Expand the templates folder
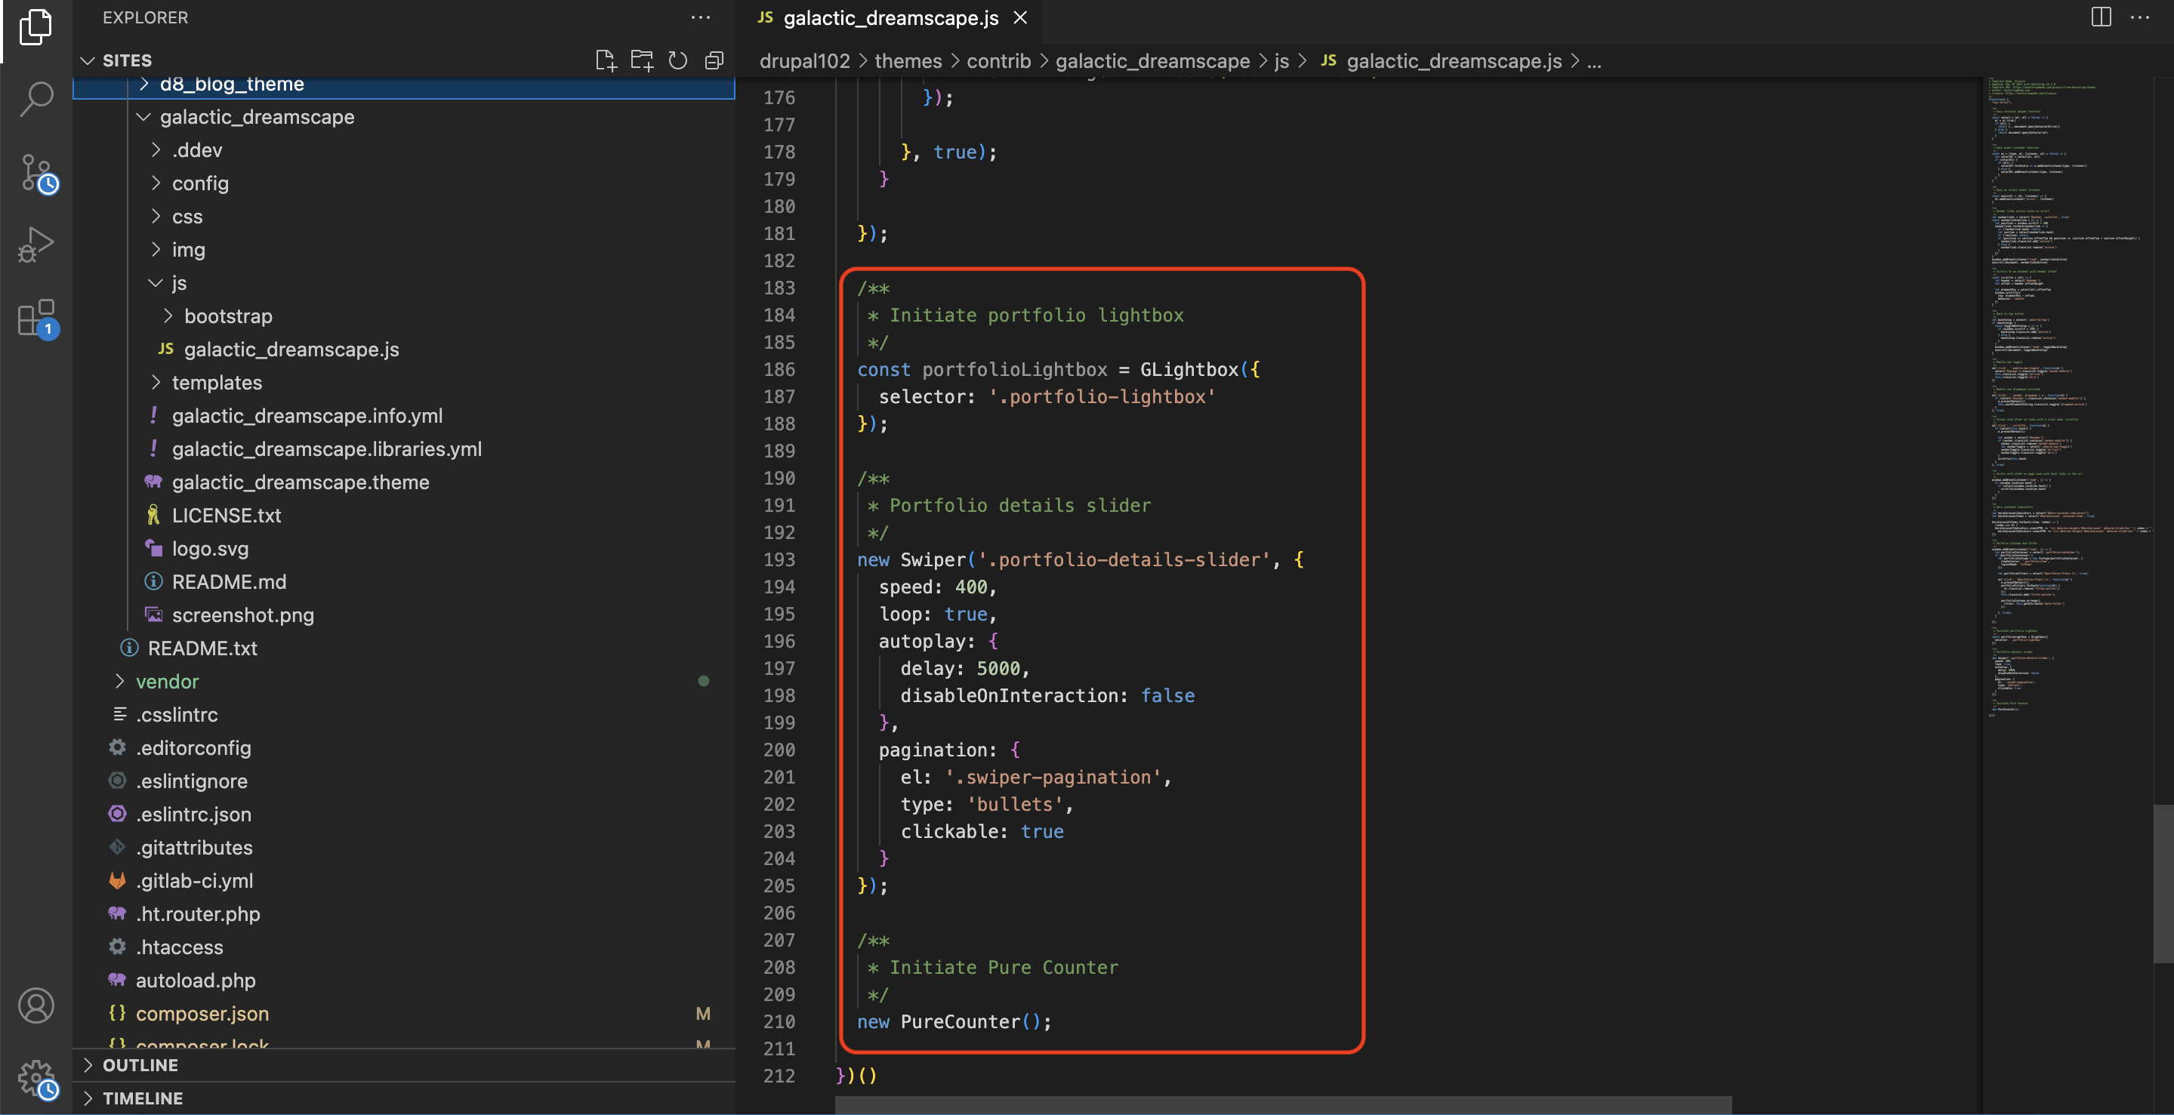The width and height of the screenshot is (2174, 1115). [216, 382]
